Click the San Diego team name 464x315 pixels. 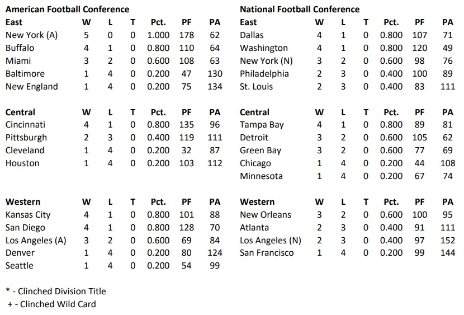(x=25, y=228)
